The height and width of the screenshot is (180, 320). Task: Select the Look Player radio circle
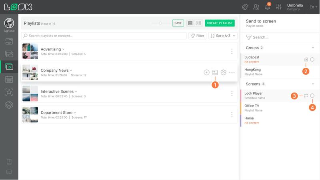click(x=312, y=95)
